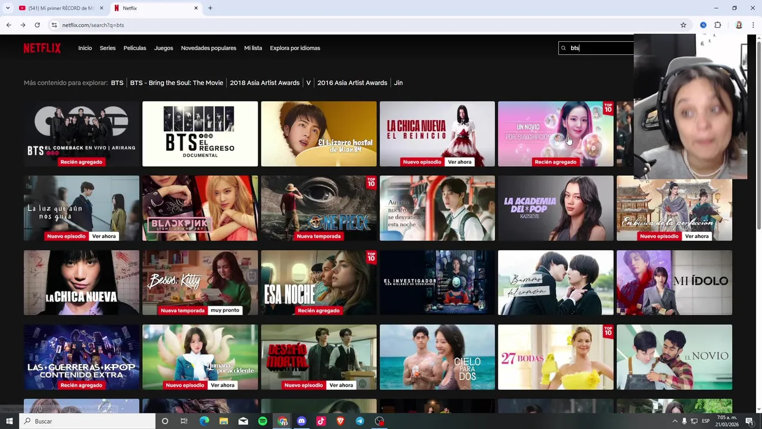Open the 'El Novio' thumbnail
The height and width of the screenshot is (429, 762).
(x=674, y=357)
